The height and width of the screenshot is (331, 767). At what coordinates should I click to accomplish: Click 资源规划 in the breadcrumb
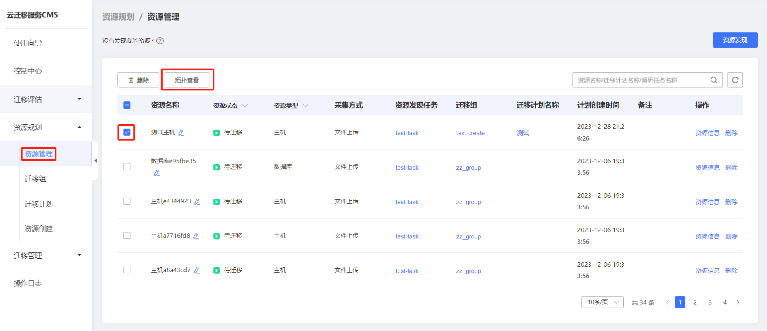118,17
